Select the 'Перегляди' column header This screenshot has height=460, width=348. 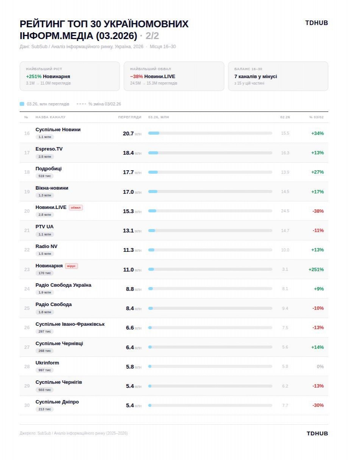pyautogui.click(x=130, y=117)
